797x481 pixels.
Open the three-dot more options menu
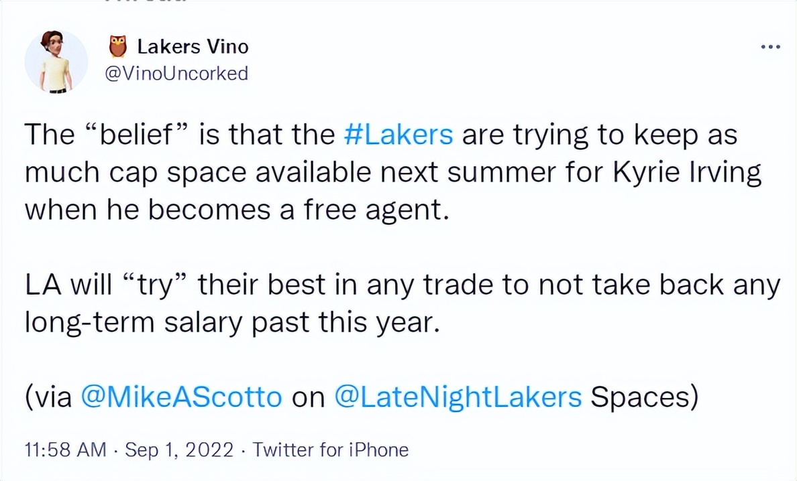click(770, 47)
